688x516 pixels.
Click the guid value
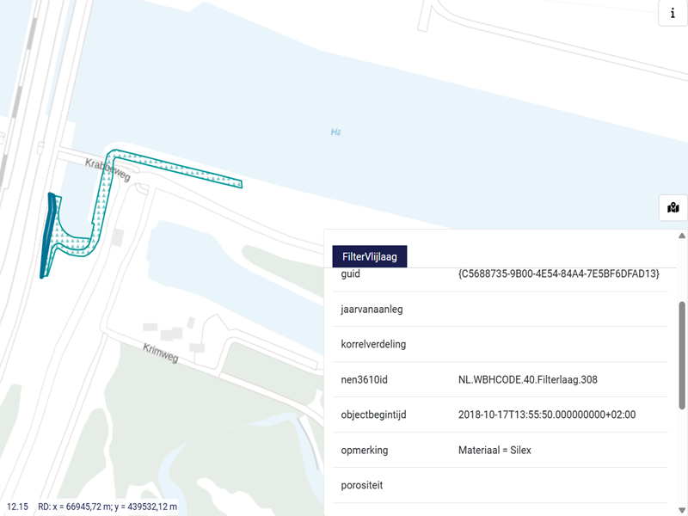559,273
